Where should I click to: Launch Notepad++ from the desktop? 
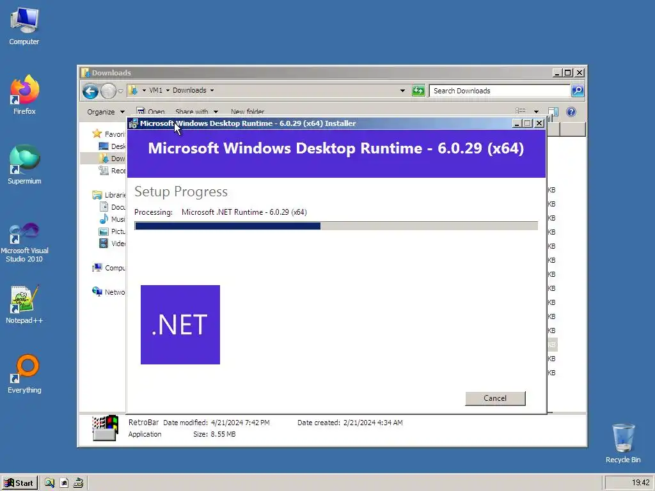click(x=24, y=304)
